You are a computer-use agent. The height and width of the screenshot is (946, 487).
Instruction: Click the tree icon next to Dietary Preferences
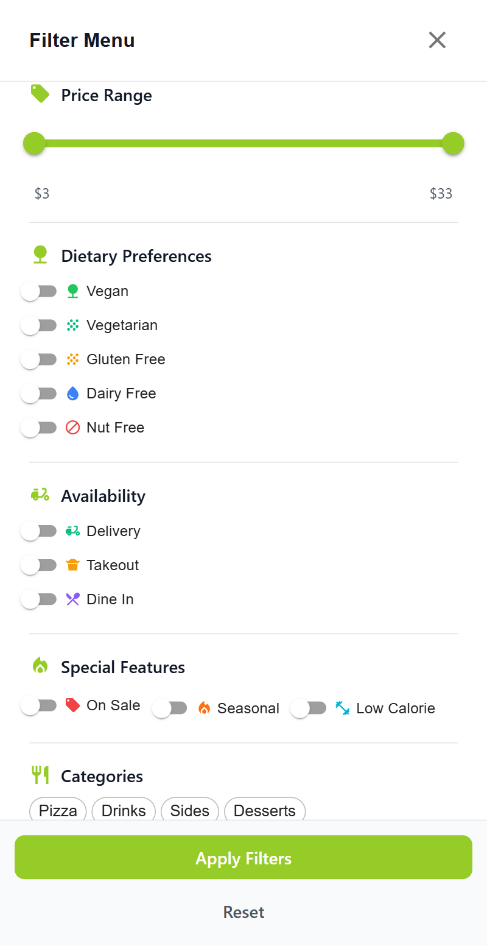pos(40,255)
